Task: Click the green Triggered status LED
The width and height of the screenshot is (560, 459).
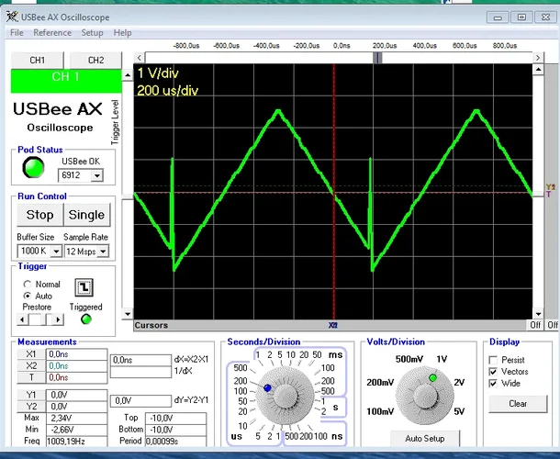Action: click(86, 319)
